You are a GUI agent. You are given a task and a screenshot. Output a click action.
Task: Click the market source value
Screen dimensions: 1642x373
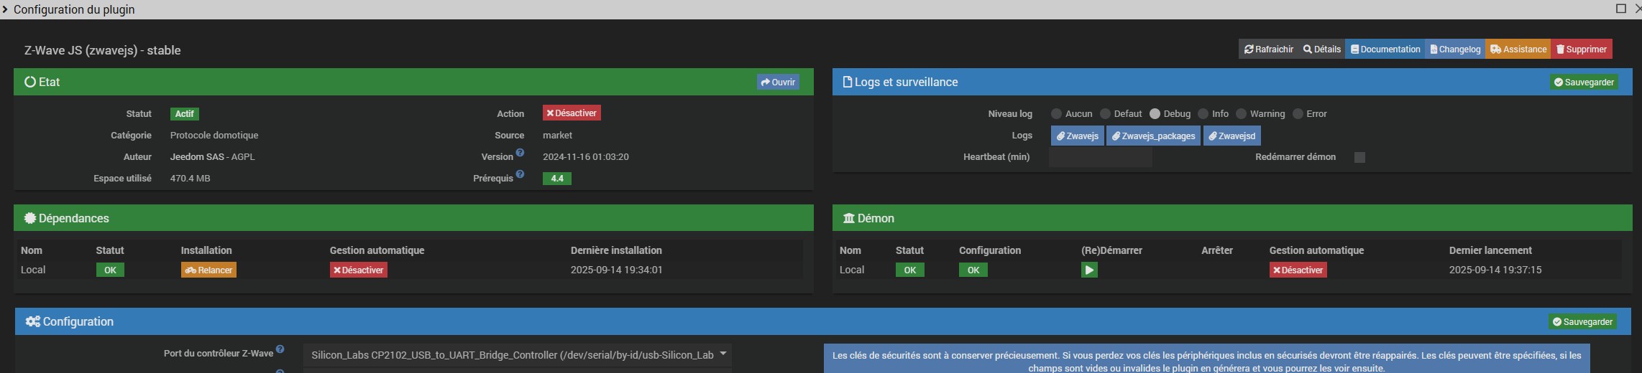tap(558, 135)
